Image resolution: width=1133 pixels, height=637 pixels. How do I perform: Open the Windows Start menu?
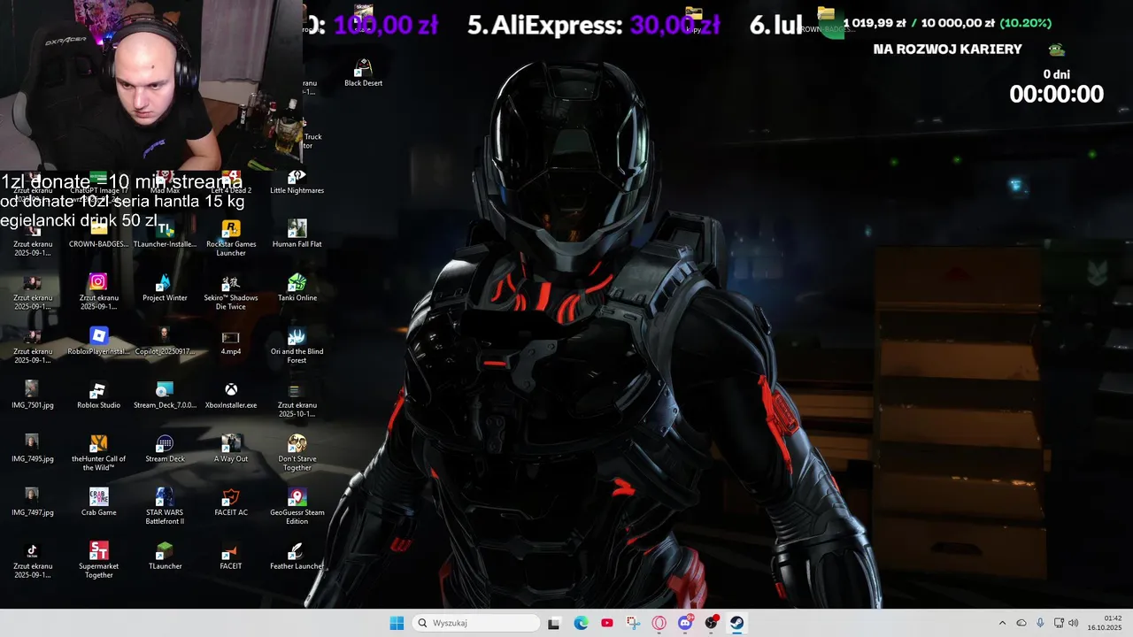(x=397, y=623)
